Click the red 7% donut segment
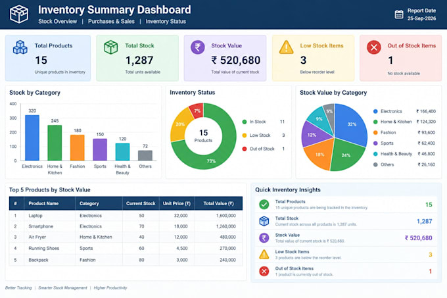Viewport: 447px width, 298px height. 197,111
